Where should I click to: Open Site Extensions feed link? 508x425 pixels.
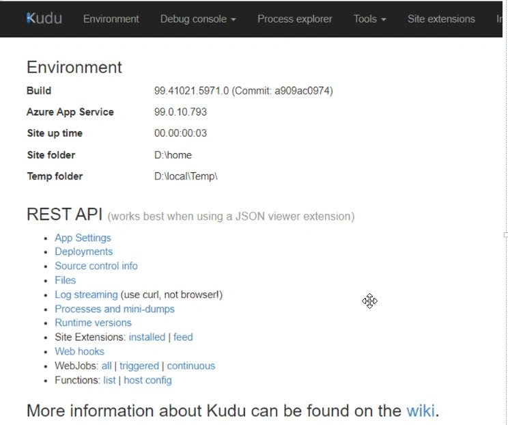click(x=183, y=337)
